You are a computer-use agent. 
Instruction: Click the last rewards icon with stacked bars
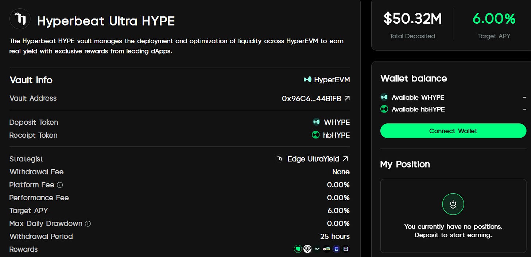click(x=346, y=249)
